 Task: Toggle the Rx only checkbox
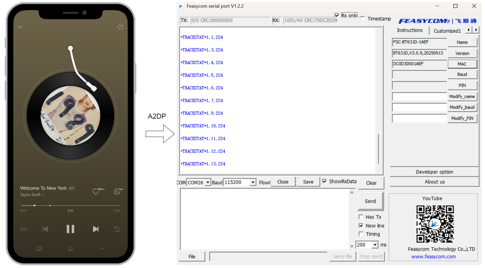tap(337, 15)
